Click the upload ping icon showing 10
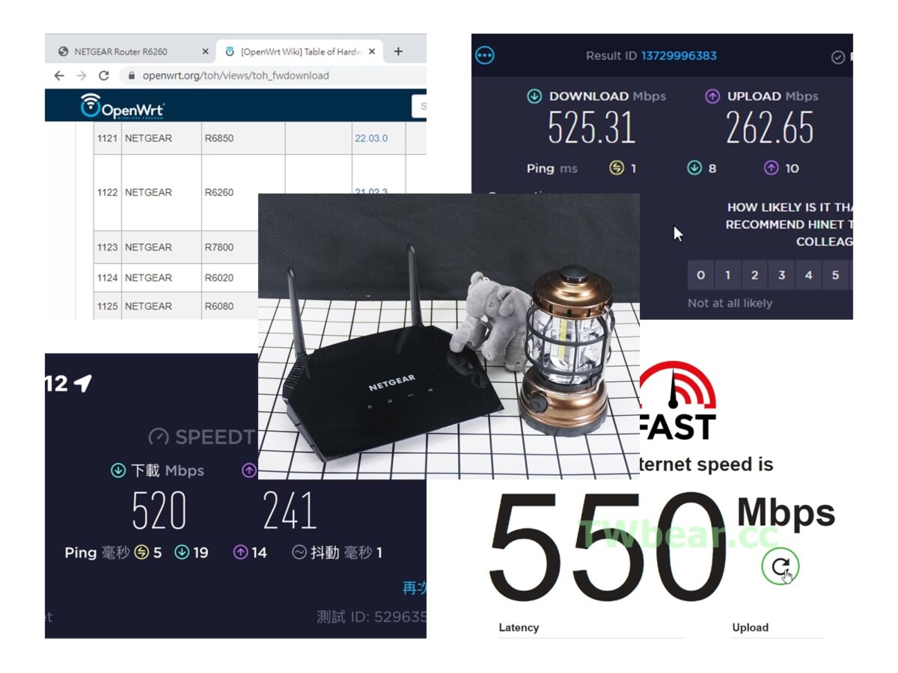 click(772, 168)
